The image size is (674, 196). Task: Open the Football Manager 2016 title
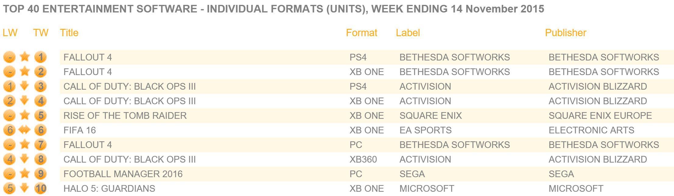(x=123, y=174)
